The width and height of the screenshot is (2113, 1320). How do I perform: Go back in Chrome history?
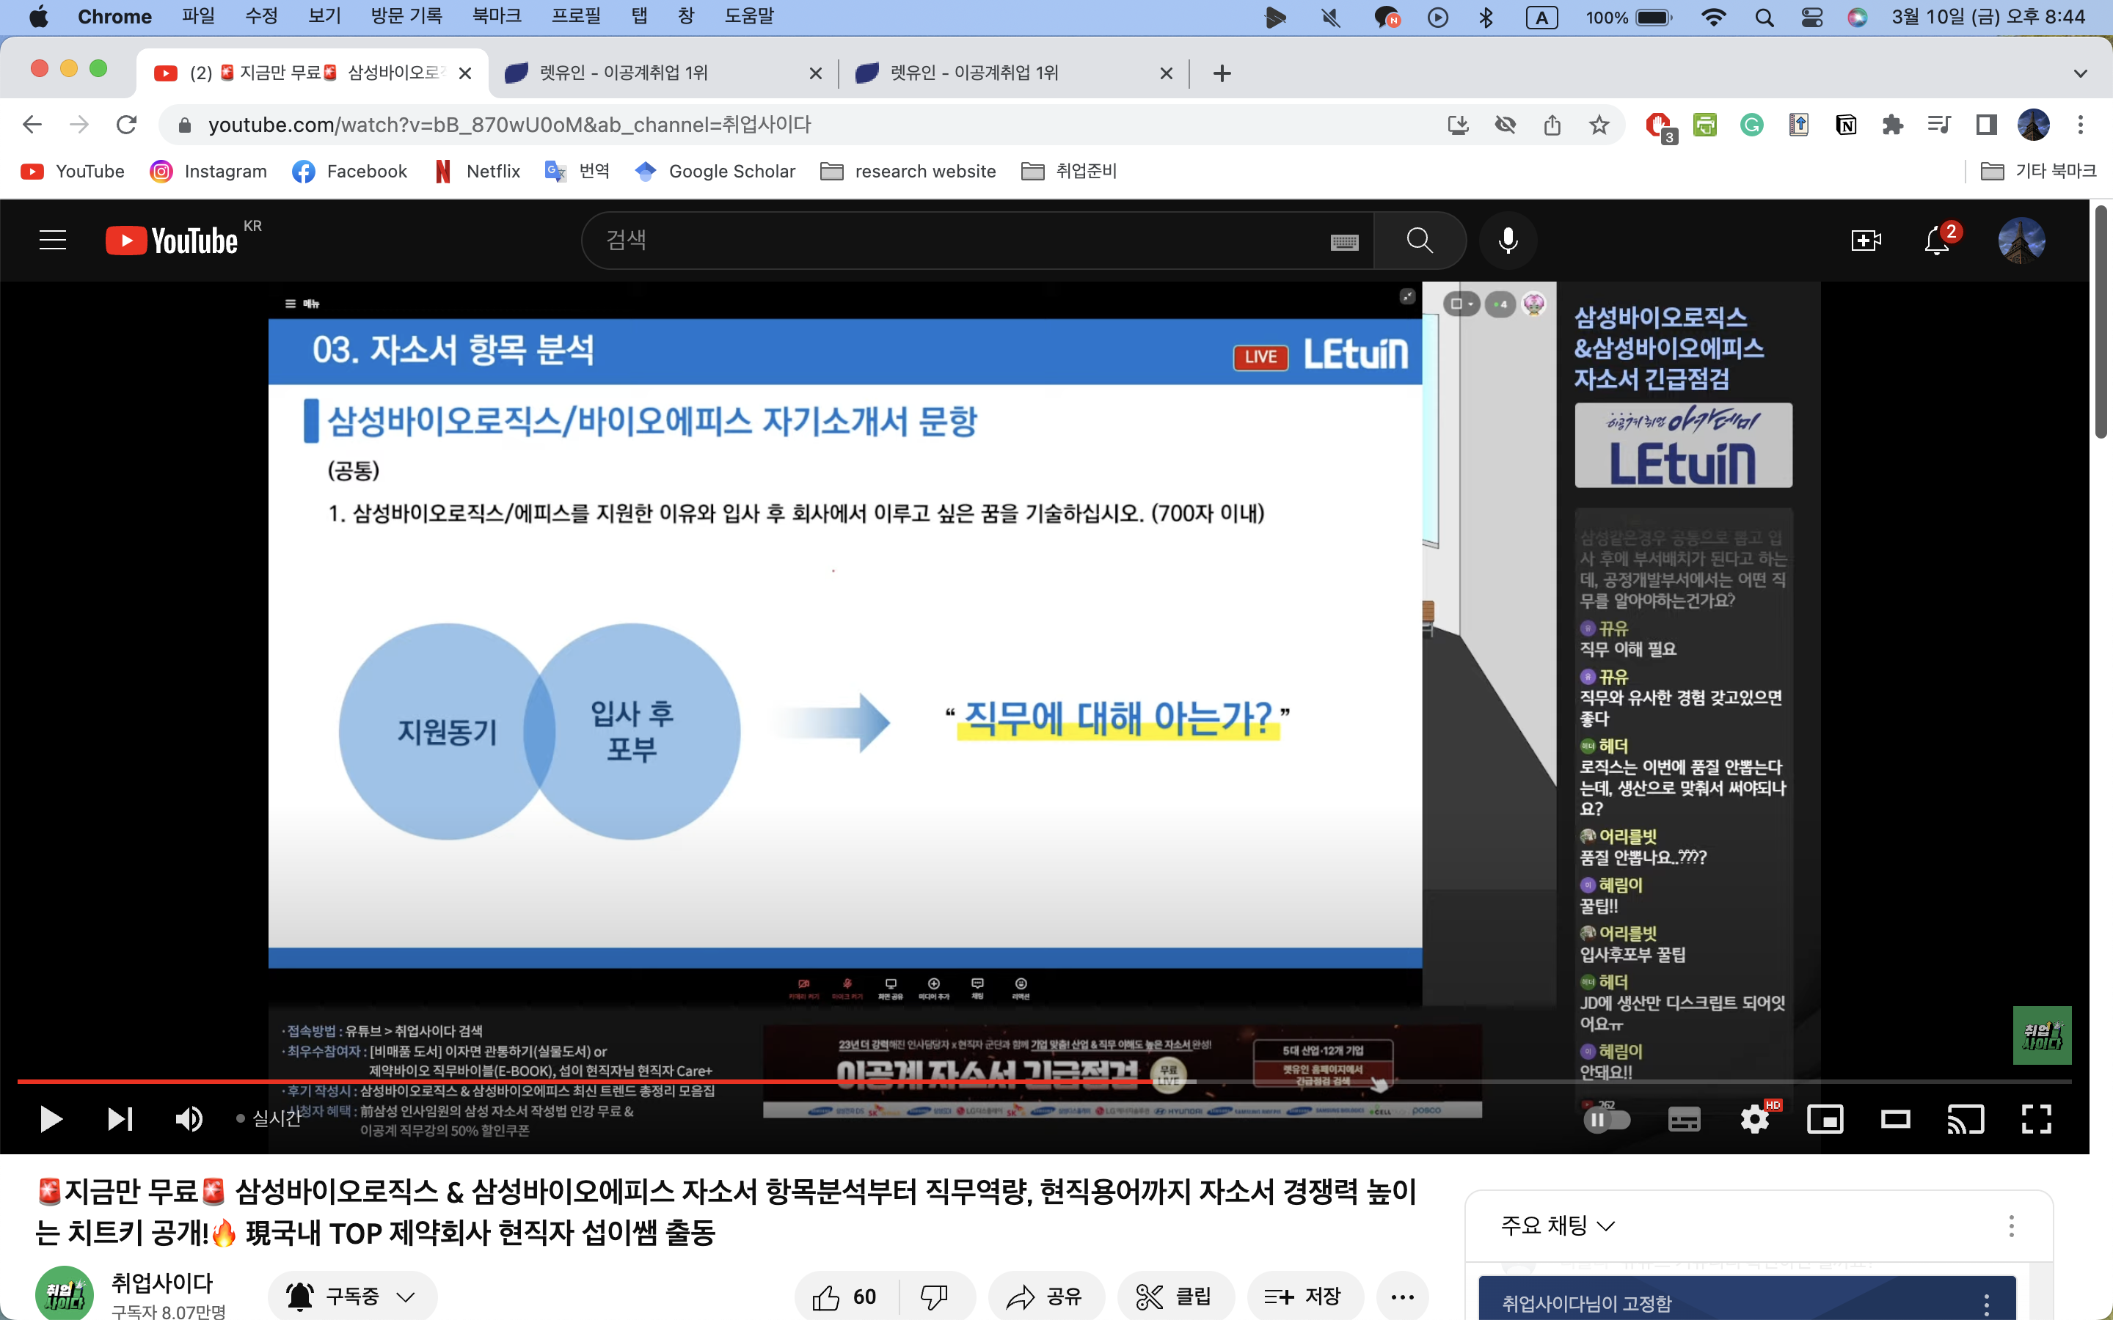pyautogui.click(x=32, y=125)
